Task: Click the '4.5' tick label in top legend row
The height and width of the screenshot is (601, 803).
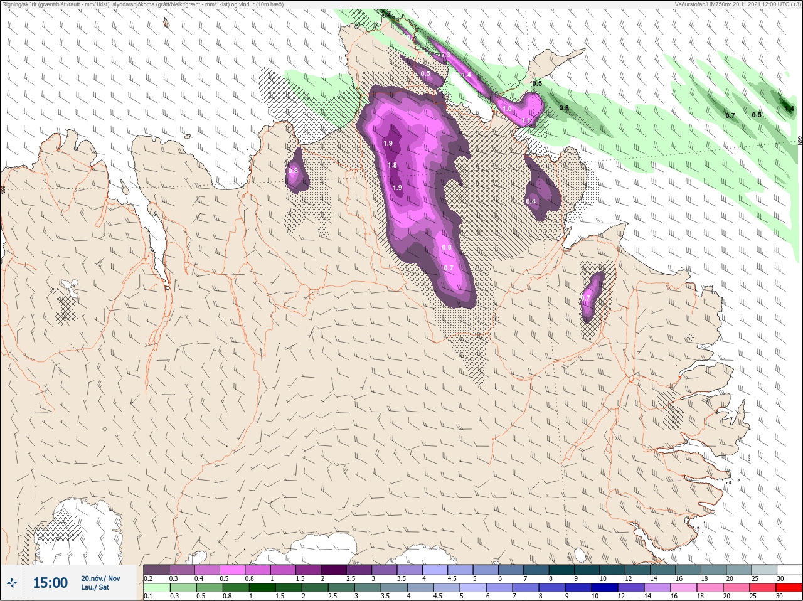Action: coord(452,578)
